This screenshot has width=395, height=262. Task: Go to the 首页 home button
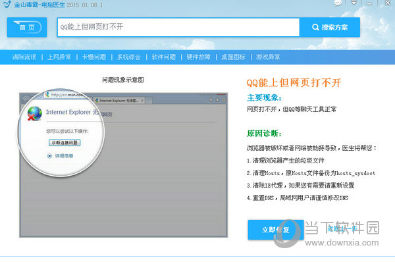pyautogui.click(x=27, y=27)
